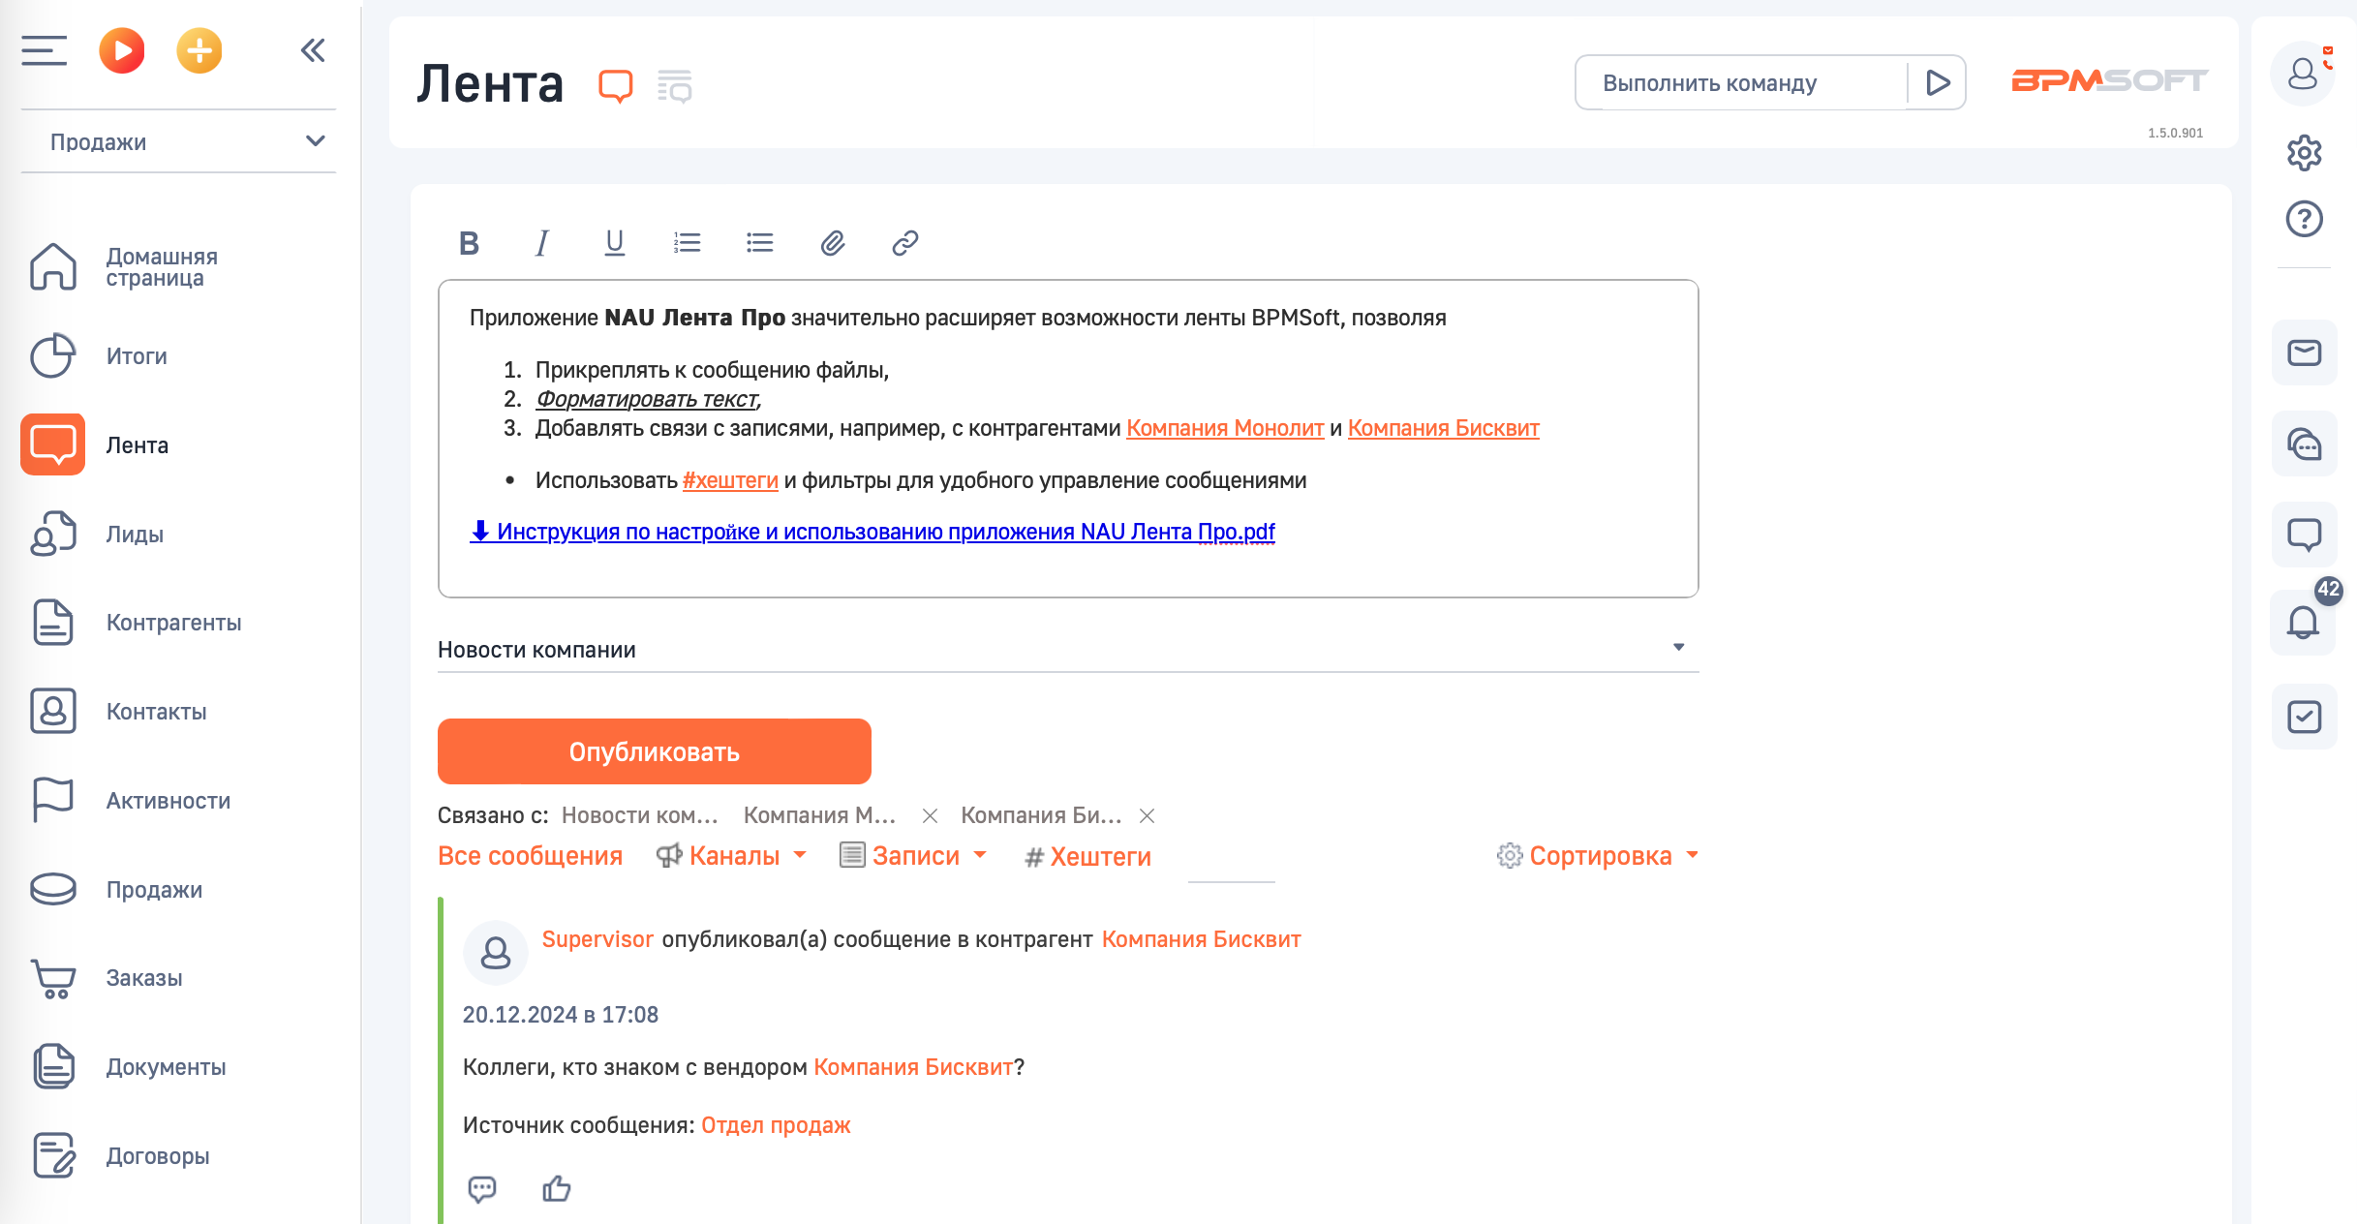
Task: Click the #хештеги link in editor
Action: [730, 480]
